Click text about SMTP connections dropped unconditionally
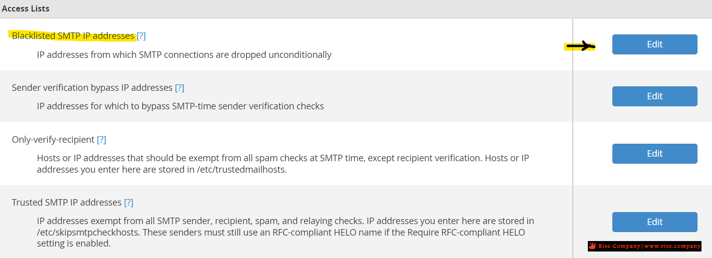Image resolution: width=712 pixels, height=258 pixels. [x=184, y=55]
